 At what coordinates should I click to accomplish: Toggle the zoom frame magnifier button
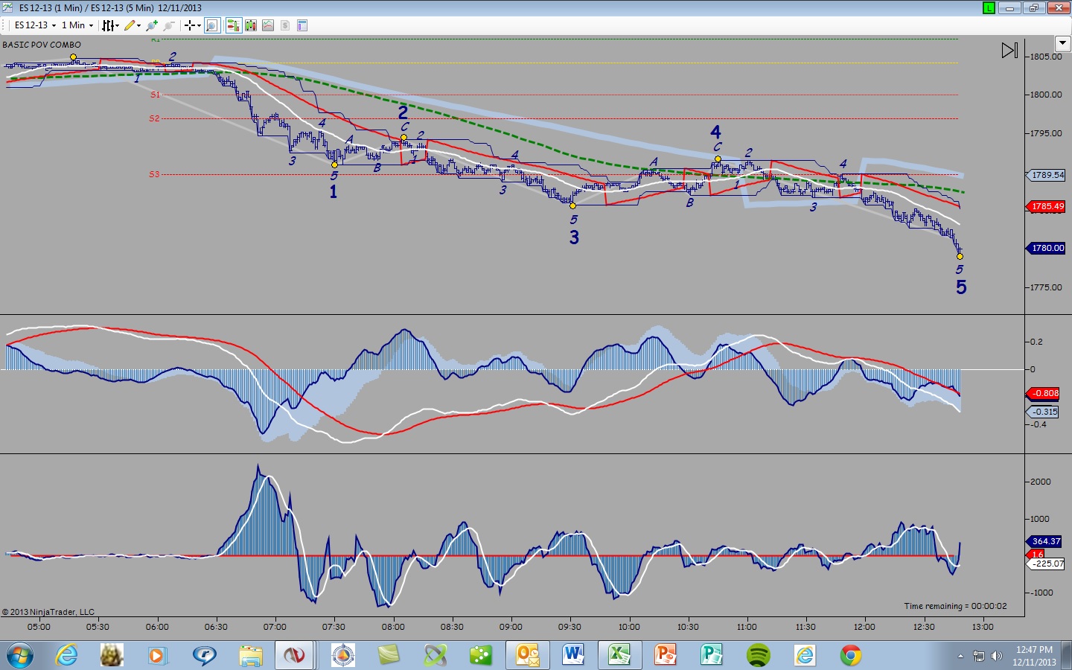pos(212,25)
